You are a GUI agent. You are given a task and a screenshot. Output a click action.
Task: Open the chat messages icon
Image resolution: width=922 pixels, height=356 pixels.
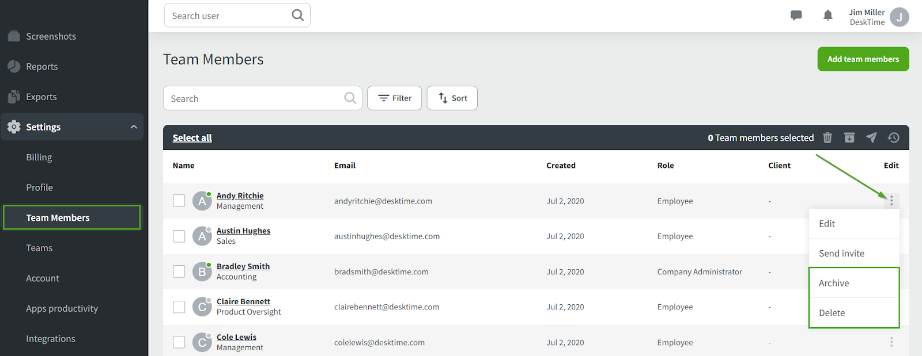tap(796, 16)
